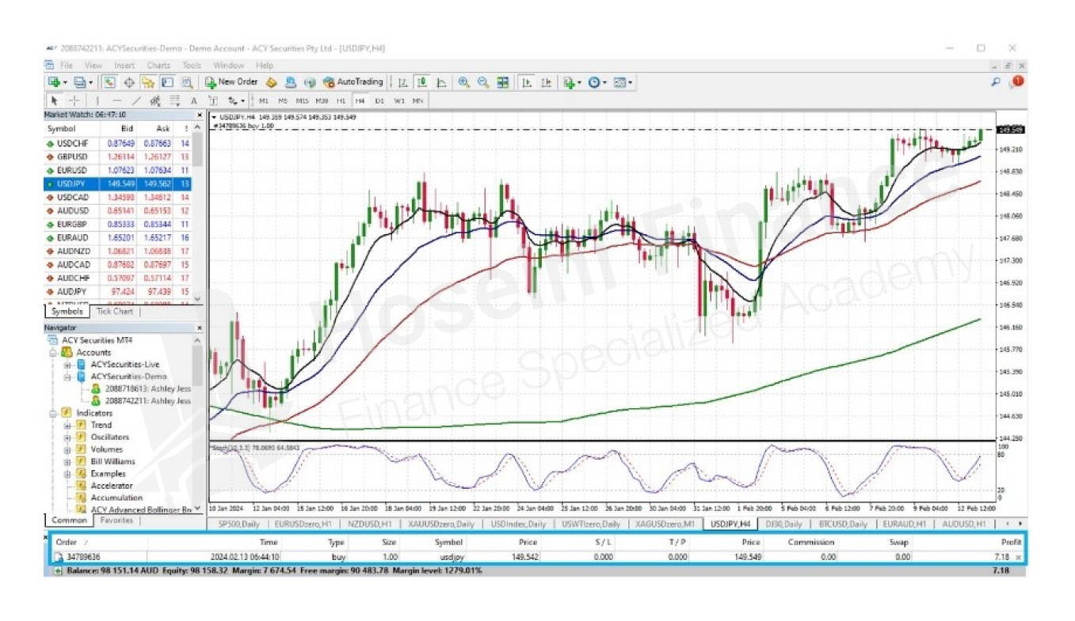Switch chart to candlesticks mode

coord(423,81)
